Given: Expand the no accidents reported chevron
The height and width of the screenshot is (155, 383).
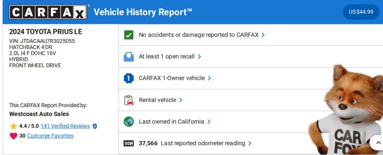Looking at the screenshot, I should coord(263,35).
